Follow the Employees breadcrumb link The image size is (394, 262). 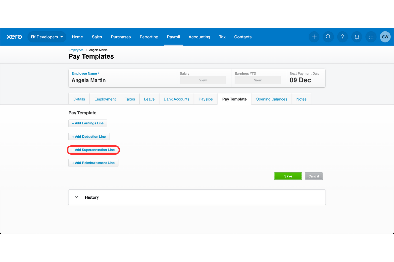(76, 50)
